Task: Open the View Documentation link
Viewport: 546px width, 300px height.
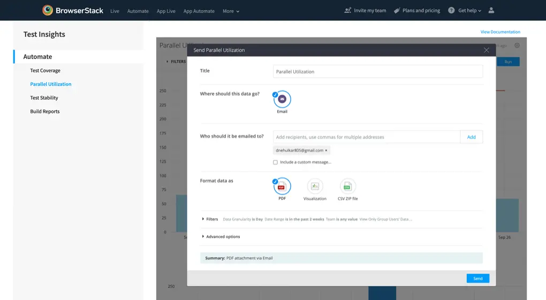Action: point(500,32)
